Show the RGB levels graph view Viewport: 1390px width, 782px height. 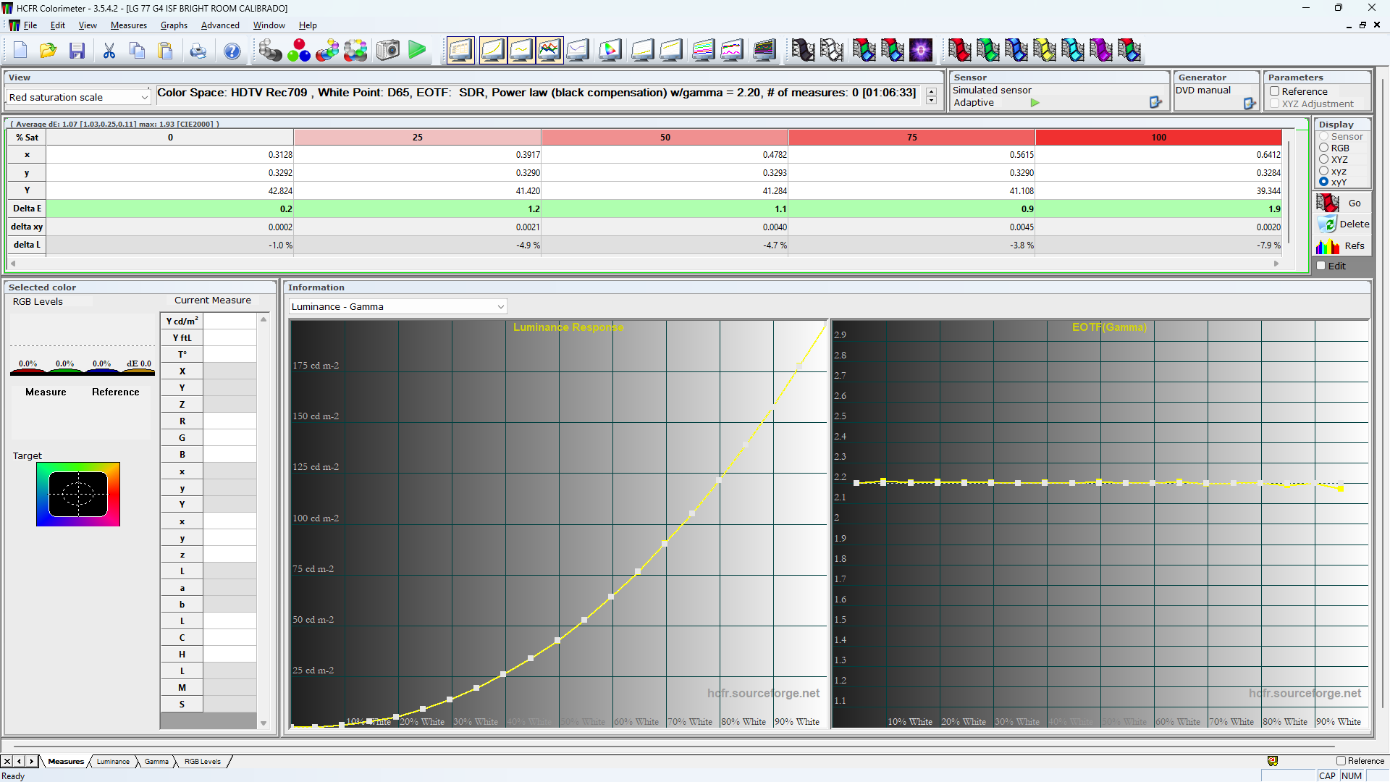(550, 51)
